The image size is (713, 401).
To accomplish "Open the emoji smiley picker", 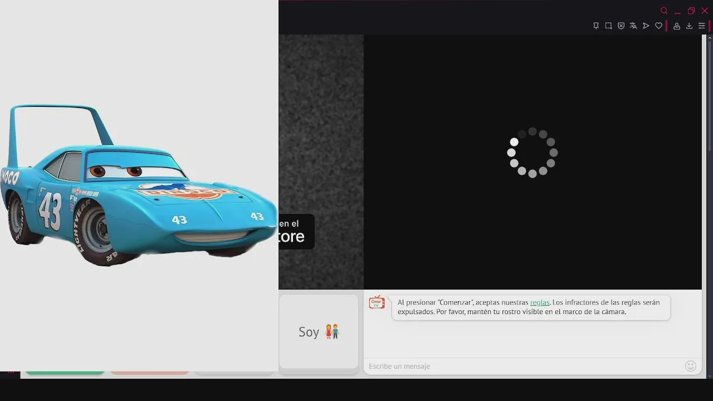I will tap(691, 366).
